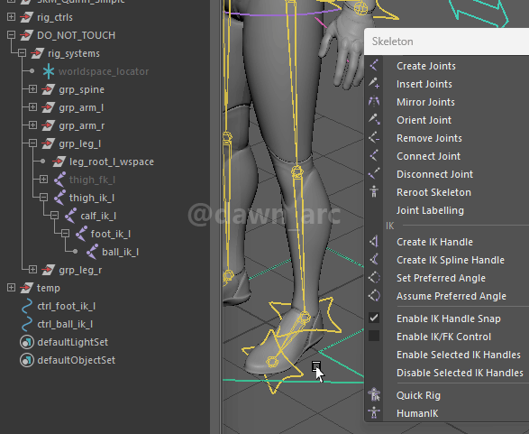Click the Create IK Spline Handle icon
Viewport: 529px width, 434px height.
pyautogui.click(x=374, y=259)
